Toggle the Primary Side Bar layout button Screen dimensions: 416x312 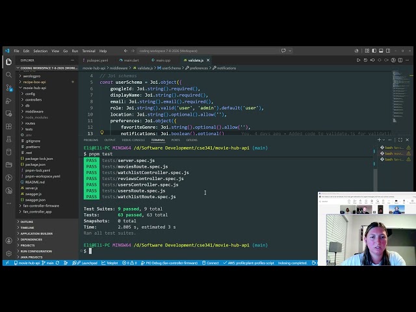tap(374, 51)
